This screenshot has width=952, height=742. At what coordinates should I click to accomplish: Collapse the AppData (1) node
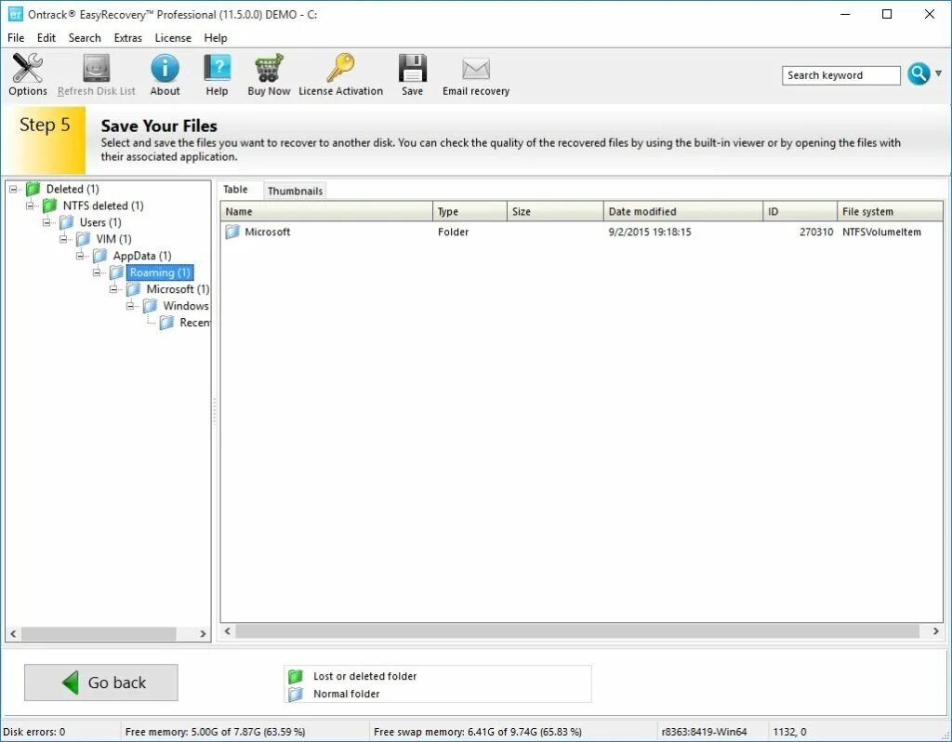80,256
